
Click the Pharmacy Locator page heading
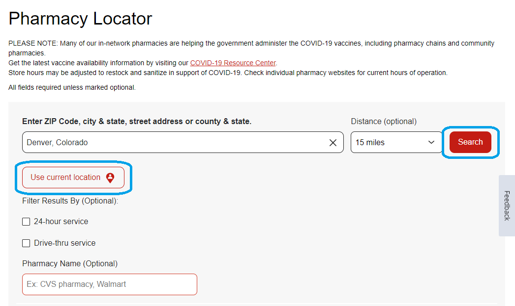point(80,19)
